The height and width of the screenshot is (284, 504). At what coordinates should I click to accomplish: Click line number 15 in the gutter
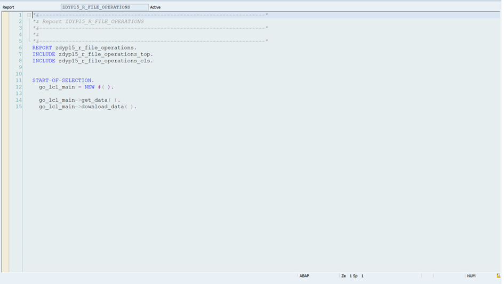pos(19,107)
